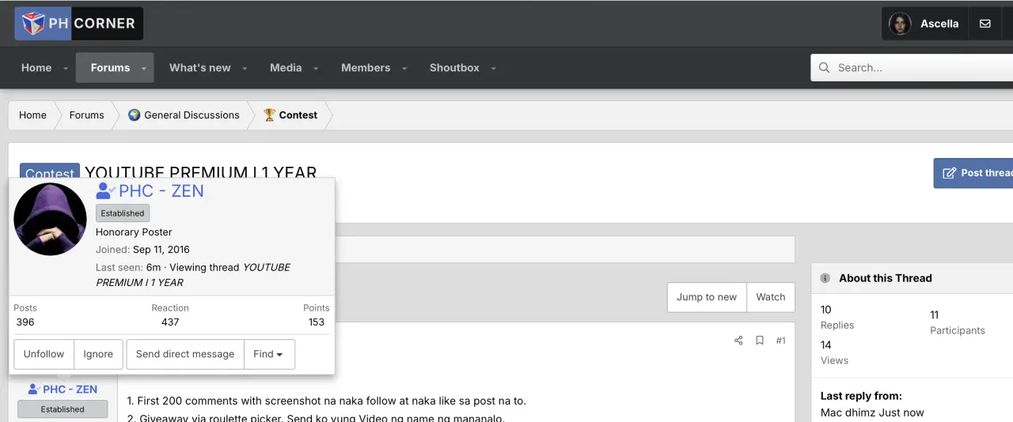Click Contest breadcrumb link

coord(298,115)
